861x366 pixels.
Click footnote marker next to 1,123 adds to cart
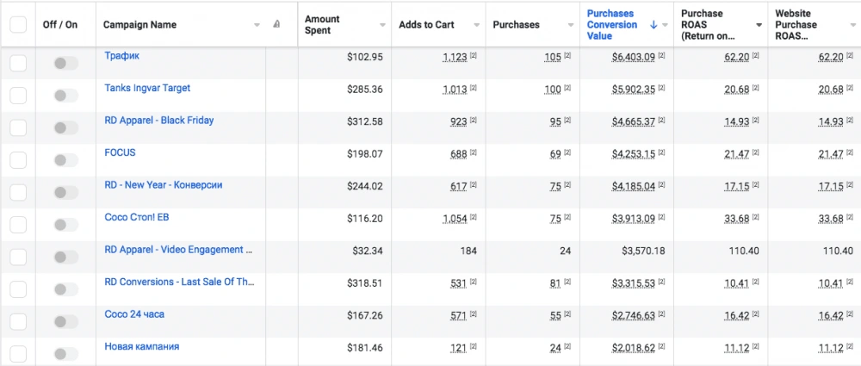click(474, 57)
